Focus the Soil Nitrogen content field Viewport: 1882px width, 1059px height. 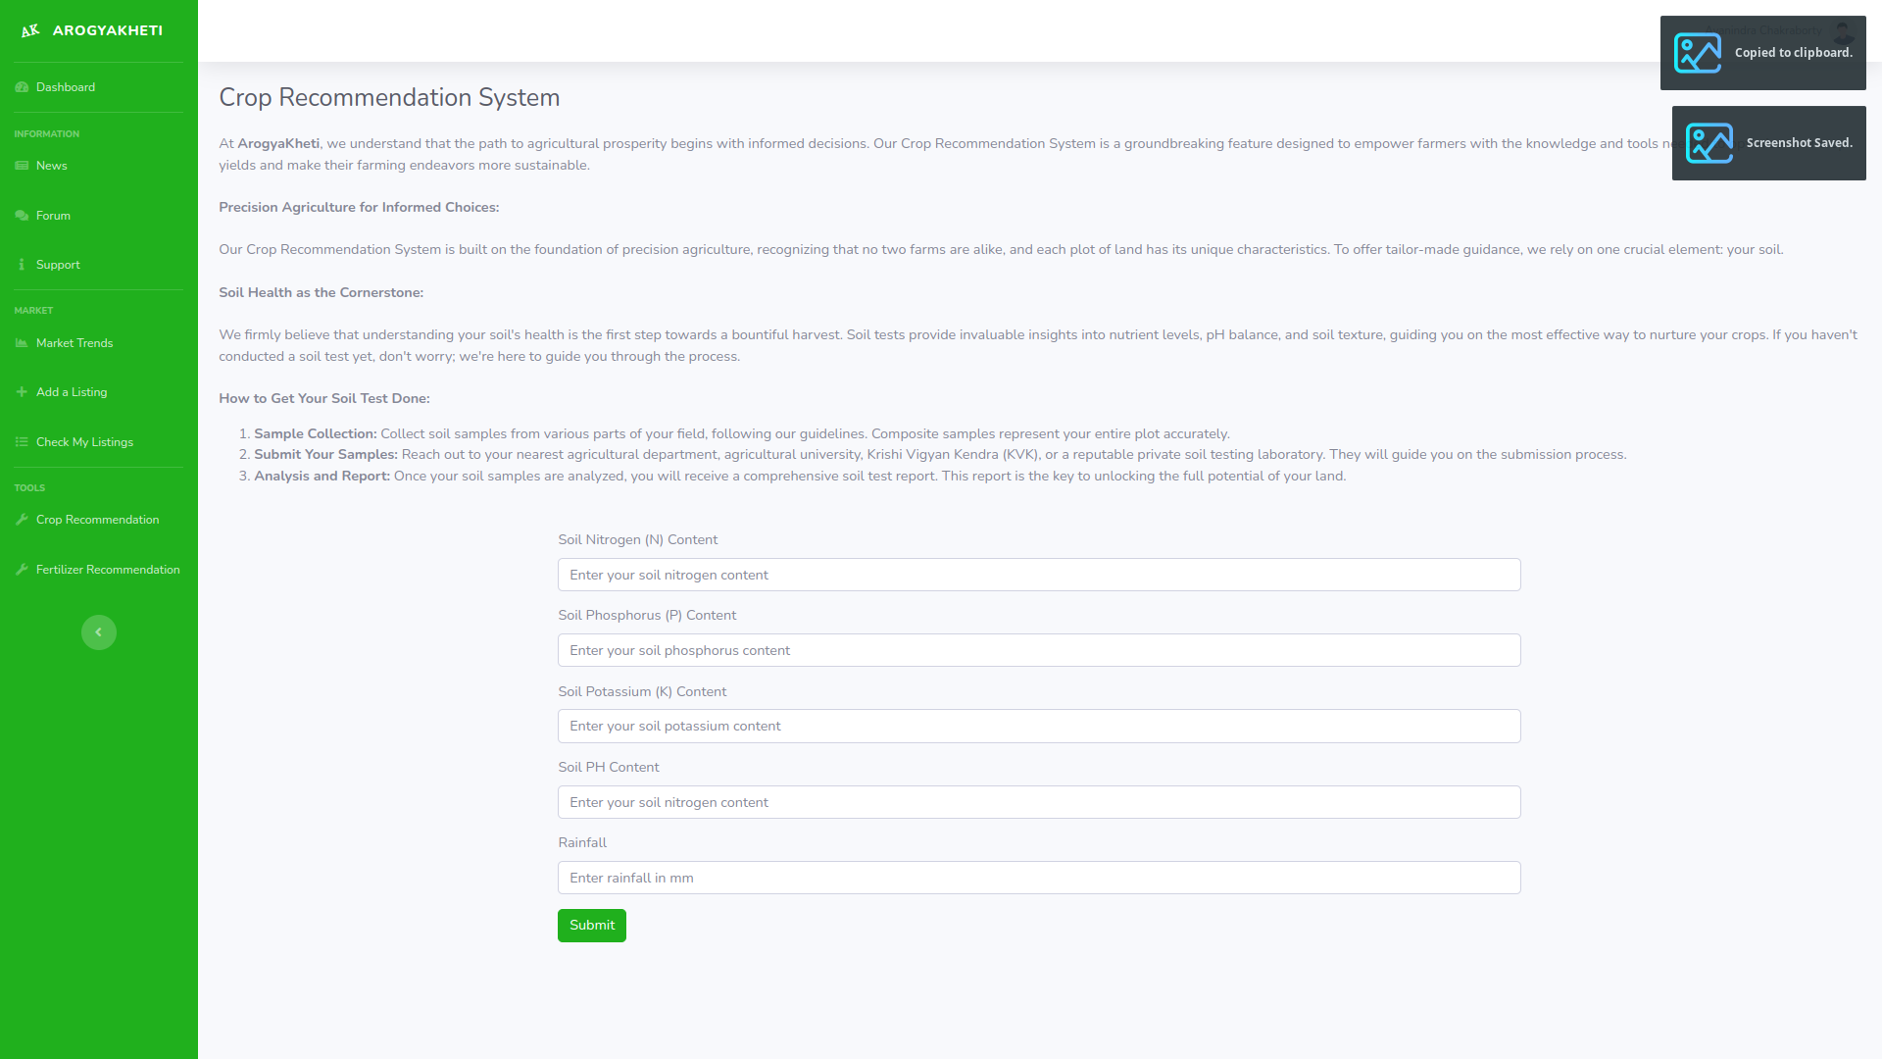pos(1039,575)
